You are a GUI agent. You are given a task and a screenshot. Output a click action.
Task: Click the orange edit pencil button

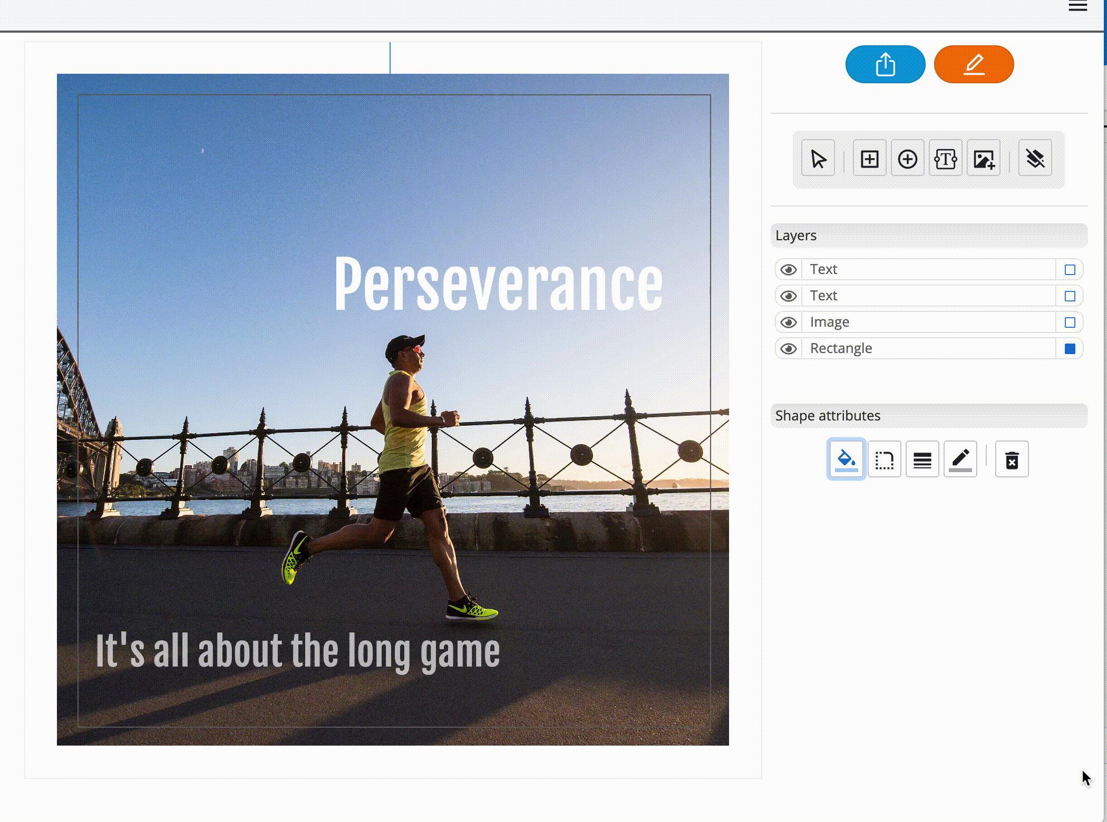pos(974,64)
